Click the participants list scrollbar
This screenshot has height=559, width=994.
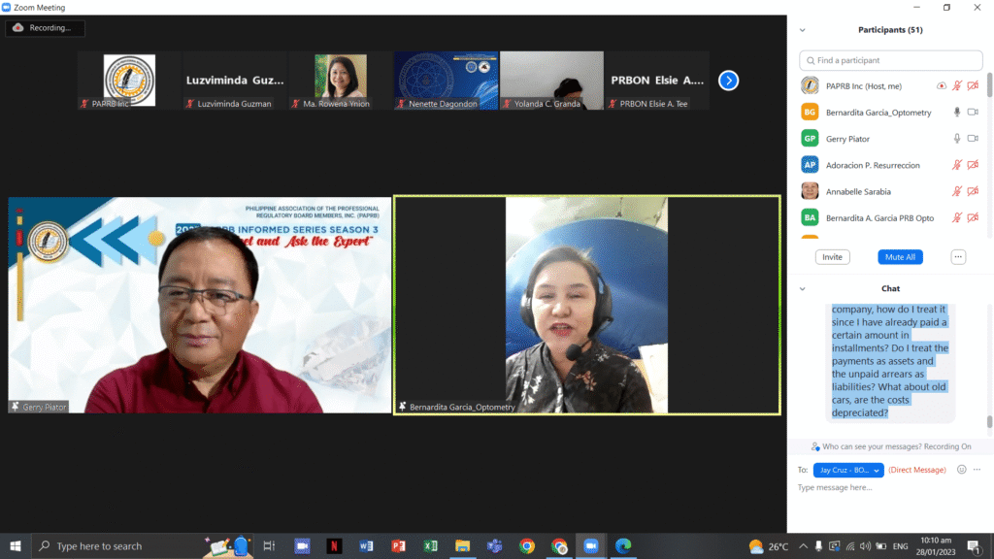click(989, 85)
